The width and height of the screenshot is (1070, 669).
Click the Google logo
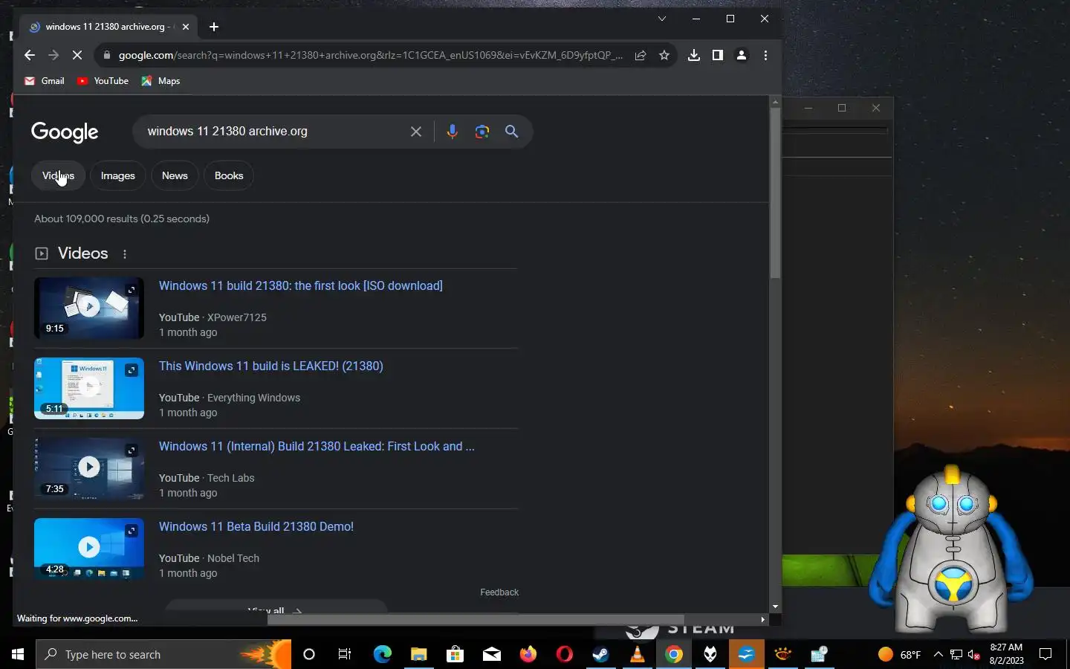coord(65,132)
